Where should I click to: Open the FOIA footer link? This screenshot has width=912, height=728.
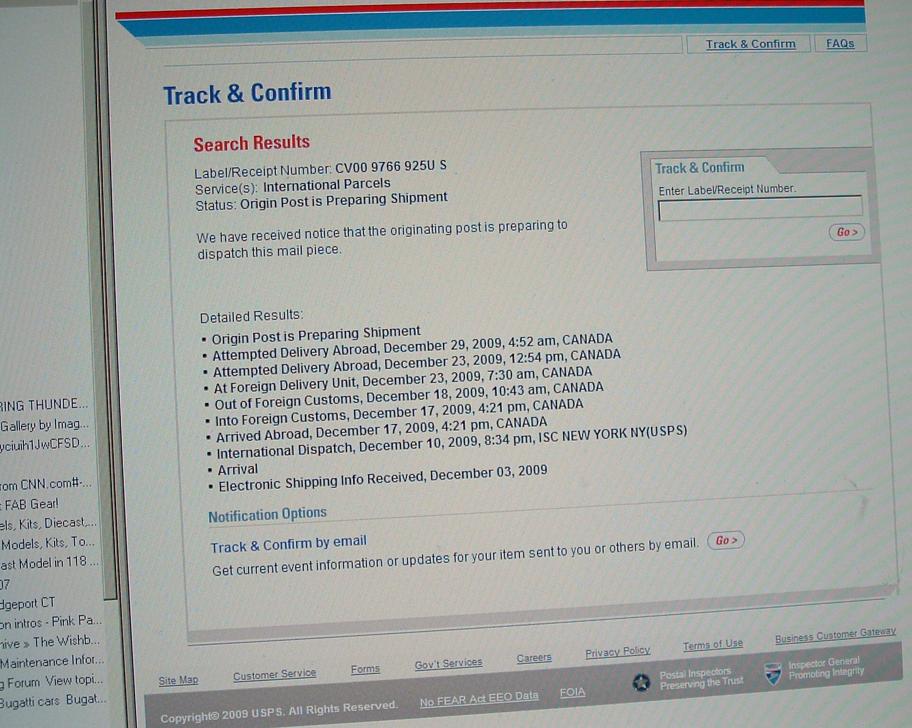(572, 692)
